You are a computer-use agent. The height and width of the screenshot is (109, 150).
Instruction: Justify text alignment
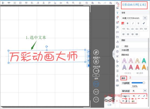click(x=137, y=34)
